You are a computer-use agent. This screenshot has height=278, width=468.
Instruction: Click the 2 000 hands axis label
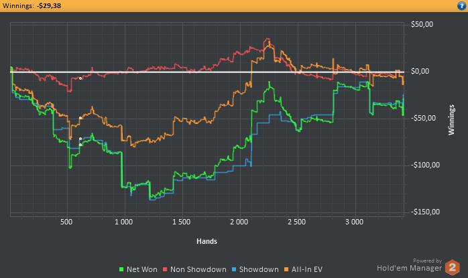click(x=239, y=222)
